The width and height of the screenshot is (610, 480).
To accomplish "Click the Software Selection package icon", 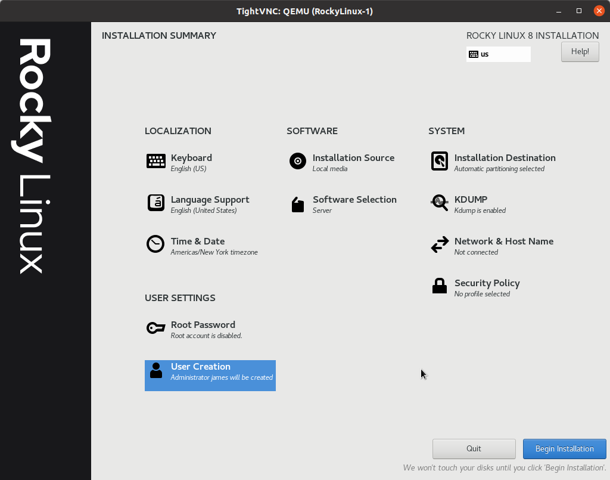I will tap(298, 205).
